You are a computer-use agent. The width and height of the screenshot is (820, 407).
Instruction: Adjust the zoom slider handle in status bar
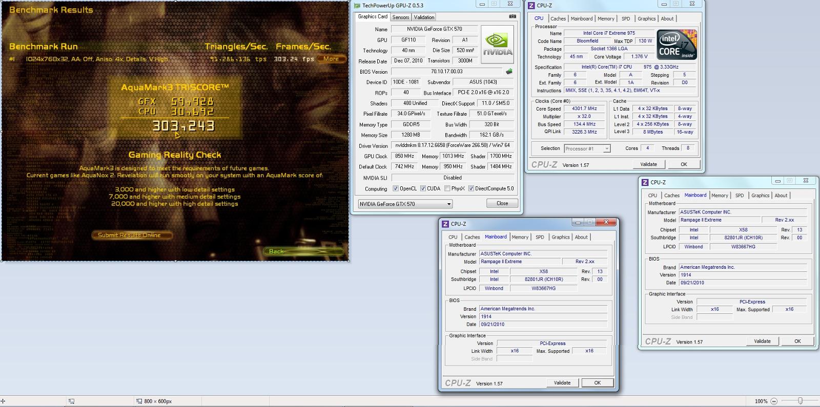point(800,401)
